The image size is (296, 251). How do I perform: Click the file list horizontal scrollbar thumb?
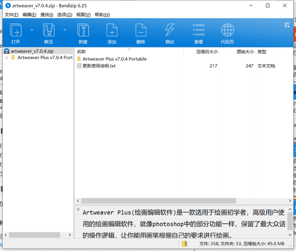point(158,201)
